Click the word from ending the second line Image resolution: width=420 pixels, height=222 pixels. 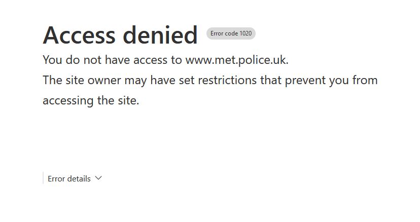click(x=365, y=80)
